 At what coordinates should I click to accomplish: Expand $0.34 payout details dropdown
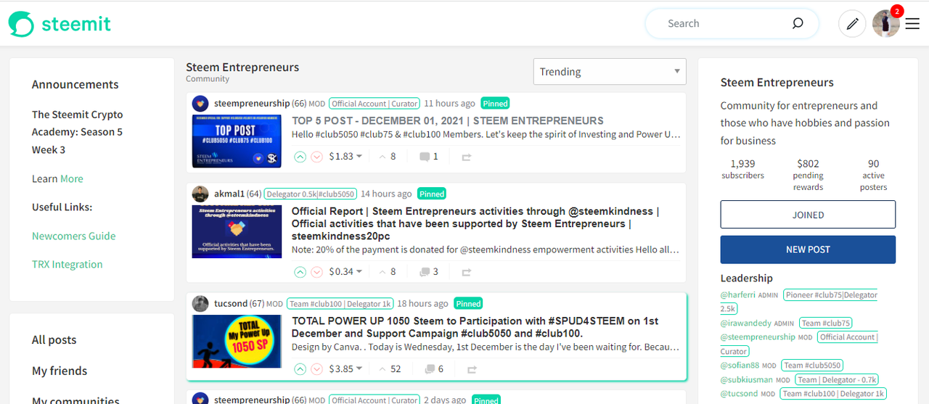[x=345, y=272]
